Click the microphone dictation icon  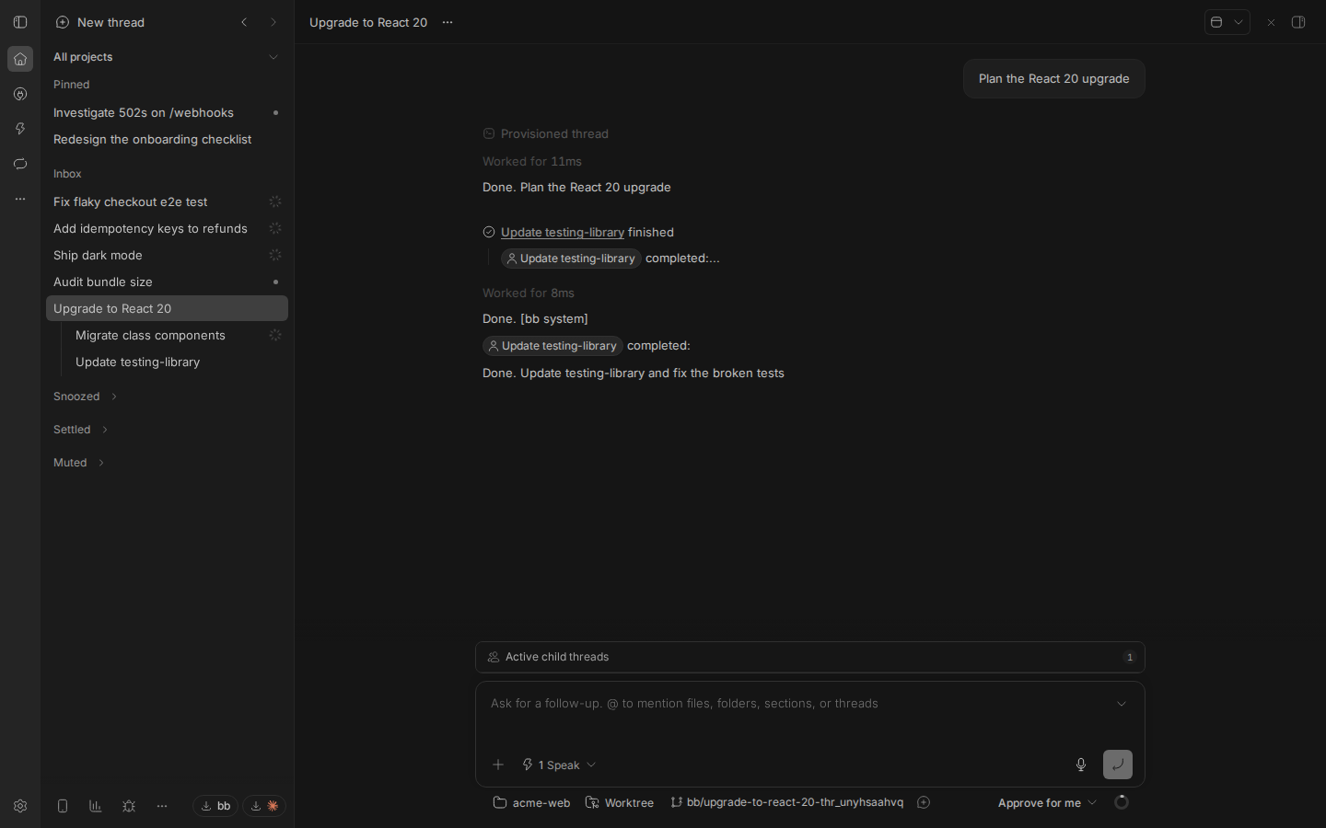[1081, 765]
